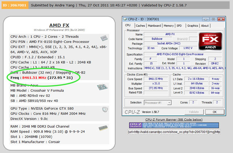Click the Validate button
Viewport: 233px width, 153px height.
click(x=194, y=112)
